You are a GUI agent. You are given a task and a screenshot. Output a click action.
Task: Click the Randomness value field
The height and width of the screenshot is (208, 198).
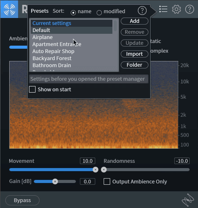(182, 161)
